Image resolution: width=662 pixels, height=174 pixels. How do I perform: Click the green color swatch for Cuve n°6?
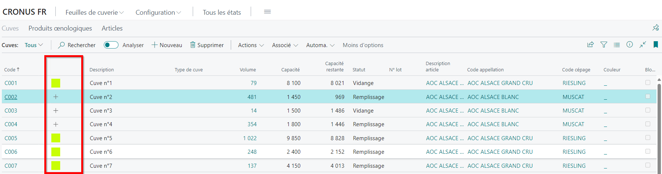tap(56, 152)
